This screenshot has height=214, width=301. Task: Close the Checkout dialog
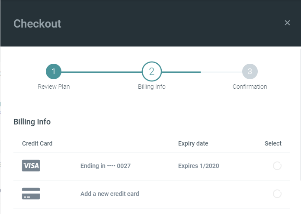pos(287,23)
